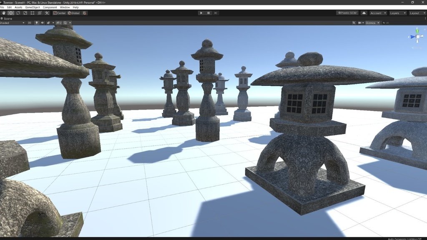This screenshot has width=427, height=240.
Task: Expand the grid settings dropdown arrow
Action: (70, 23)
